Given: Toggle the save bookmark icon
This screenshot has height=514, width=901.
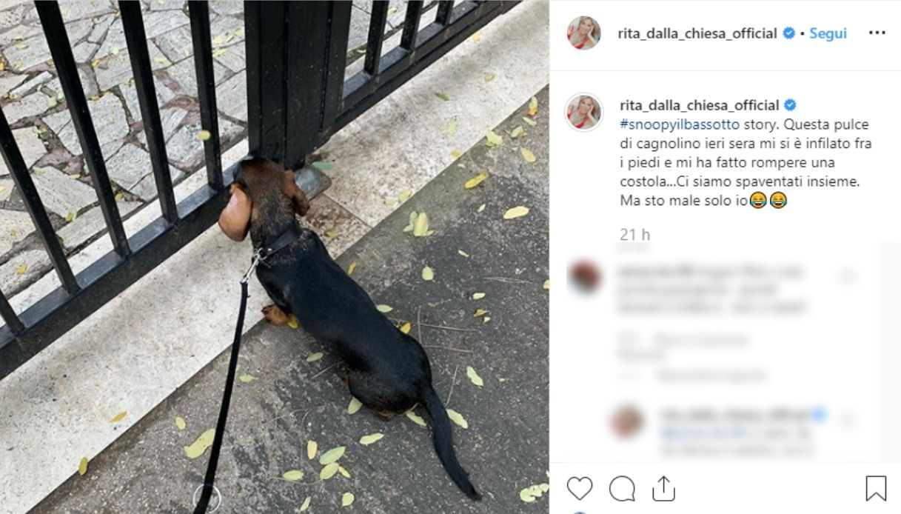Looking at the screenshot, I should pyautogui.click(x=876, y=489).
